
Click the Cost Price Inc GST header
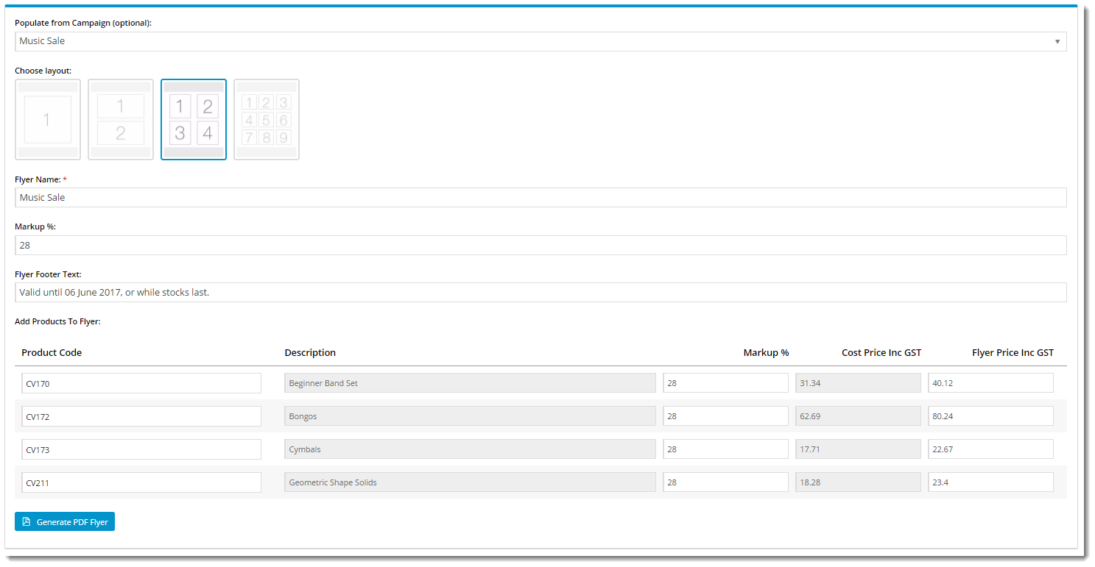pos(881,353)
